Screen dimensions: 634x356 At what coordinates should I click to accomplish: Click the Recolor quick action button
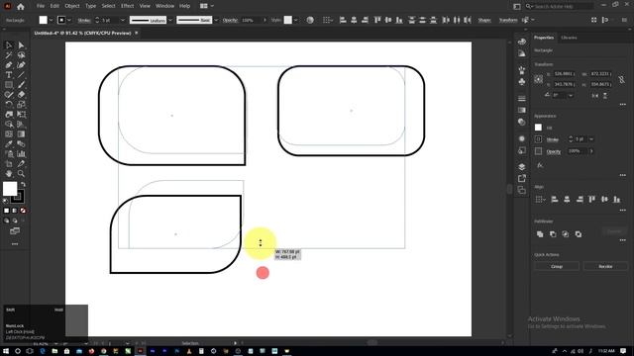click(x=605, y=266)
